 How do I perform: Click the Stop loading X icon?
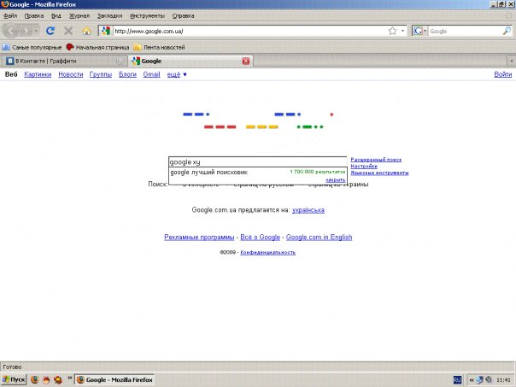(x=68, y=31)
